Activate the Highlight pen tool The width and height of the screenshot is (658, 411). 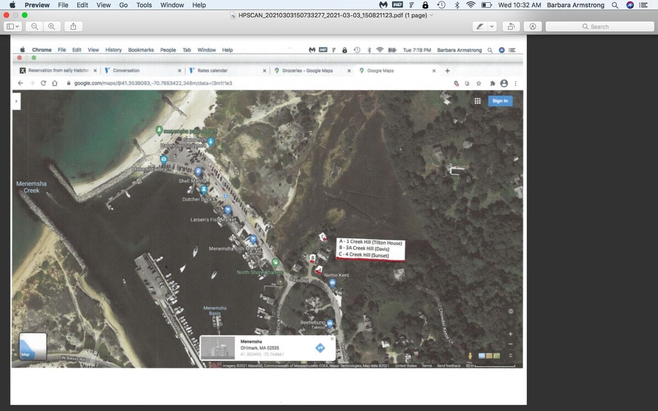480,26
